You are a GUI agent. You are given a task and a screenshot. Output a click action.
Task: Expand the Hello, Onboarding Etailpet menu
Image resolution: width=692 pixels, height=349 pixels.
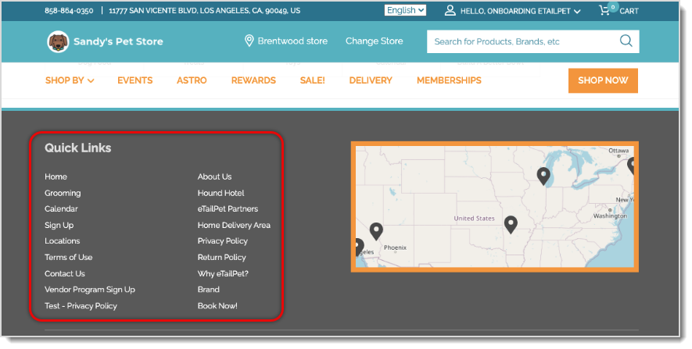[520, 11]
